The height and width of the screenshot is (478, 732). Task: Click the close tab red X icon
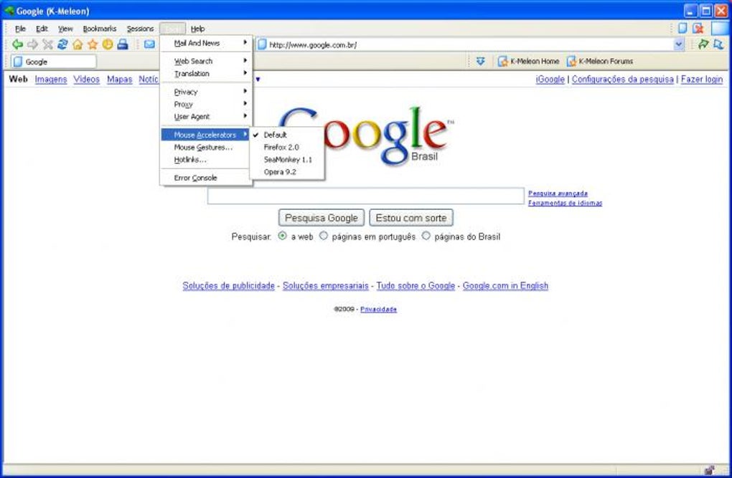698,28
